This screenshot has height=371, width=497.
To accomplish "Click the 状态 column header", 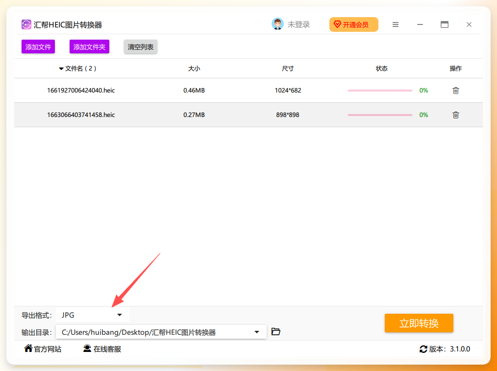I will [x=382, y=69].
